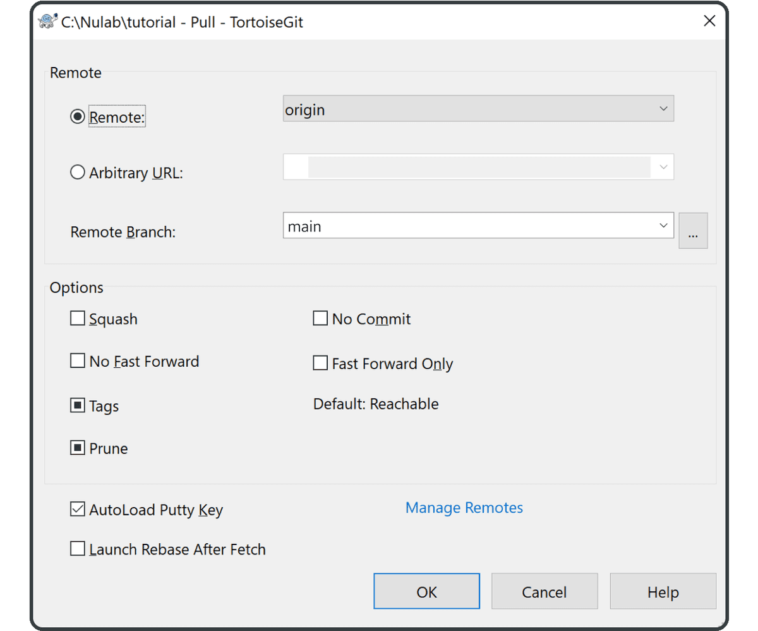Open TortoiseGit Help
758x631 pixels.
point(663,591)
